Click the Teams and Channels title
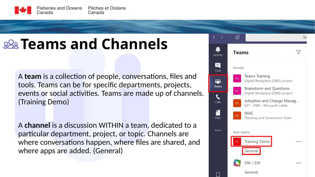 pyautogui.click(x=94, y=44)
